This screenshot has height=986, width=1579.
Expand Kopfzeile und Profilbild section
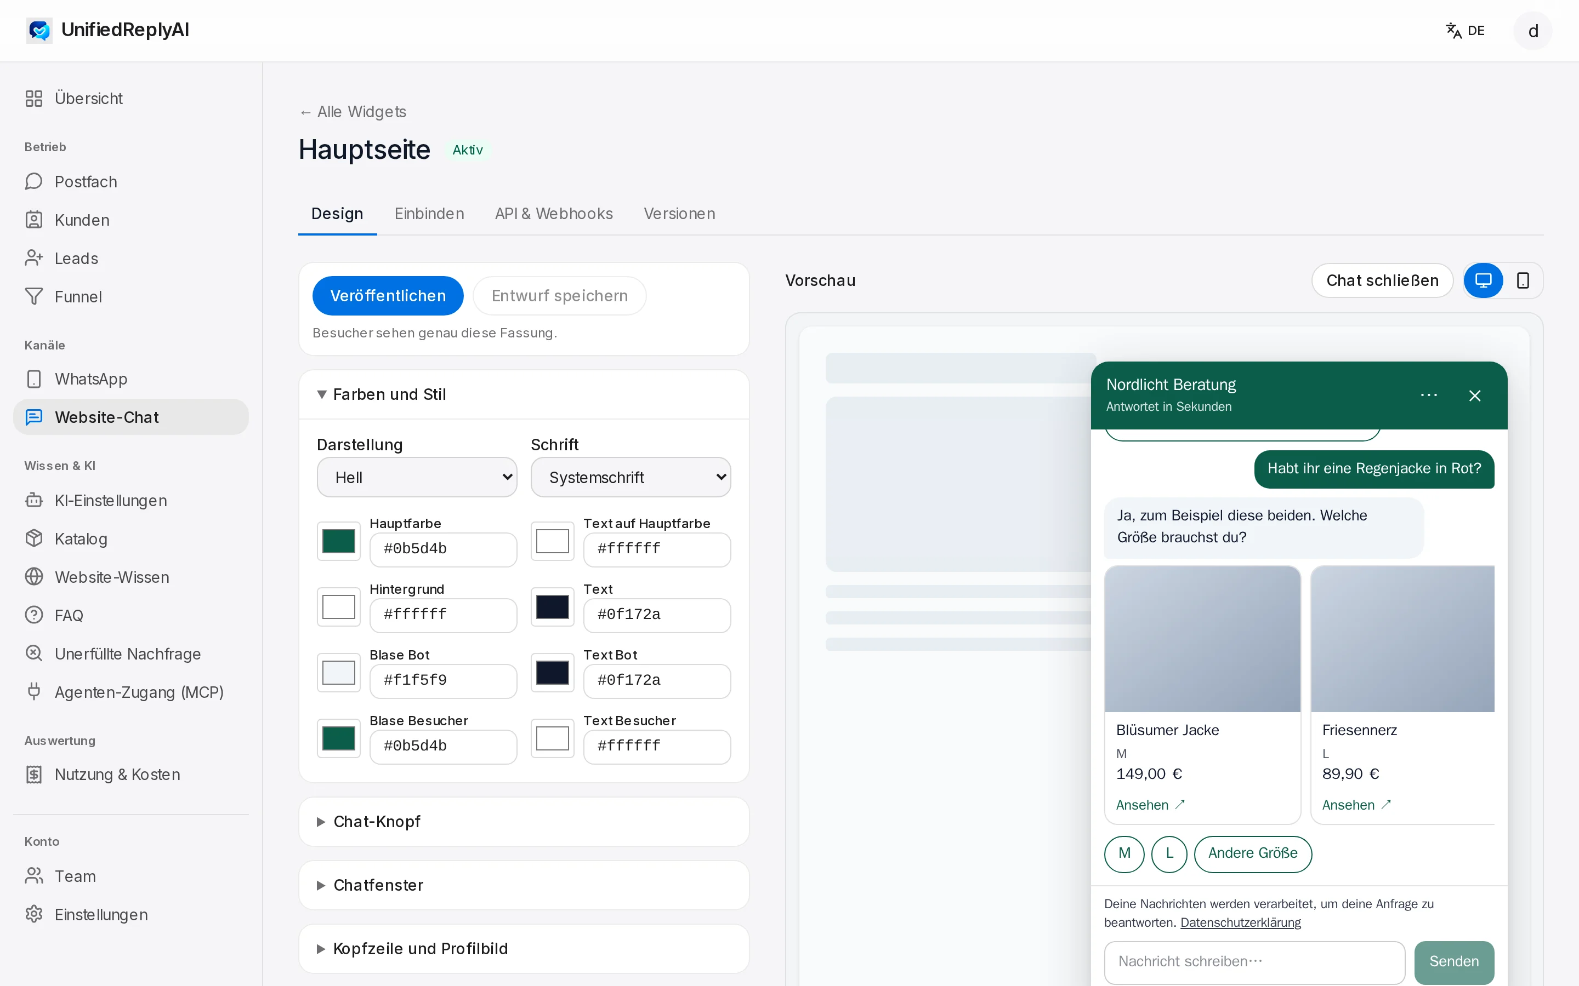coord(523,948)
